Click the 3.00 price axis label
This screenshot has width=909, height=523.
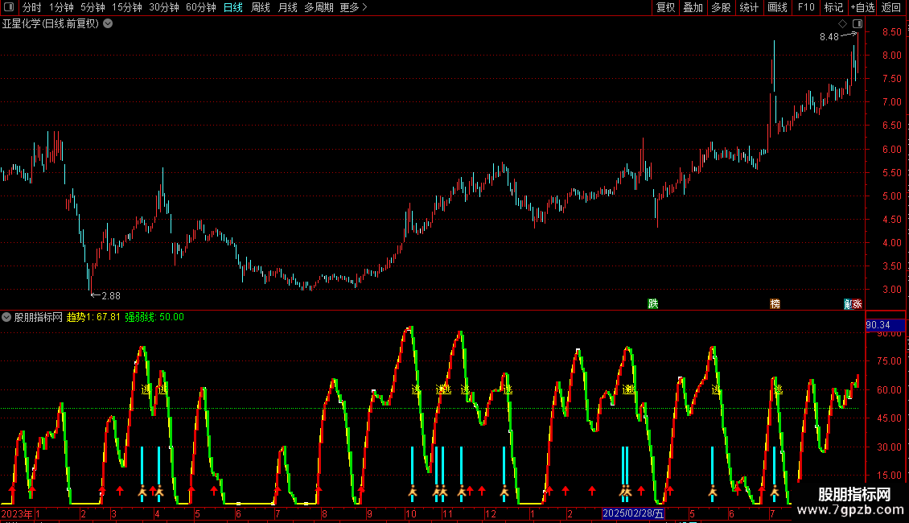pyautogui.click(x=891, y=290)
